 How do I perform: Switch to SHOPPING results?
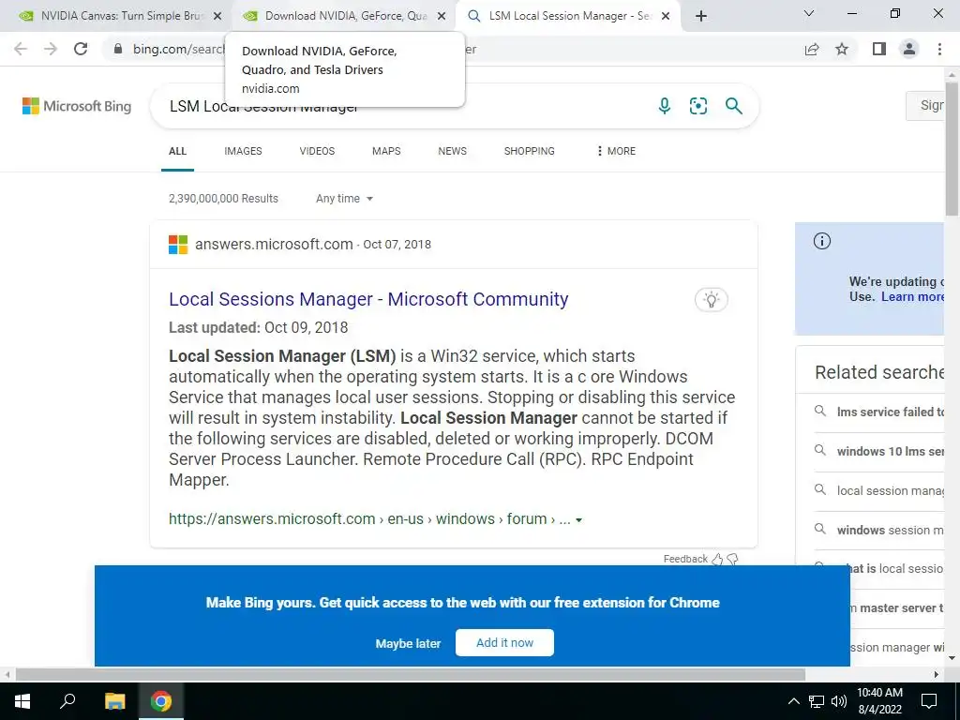pyautogui.click(x=530, y=151)
